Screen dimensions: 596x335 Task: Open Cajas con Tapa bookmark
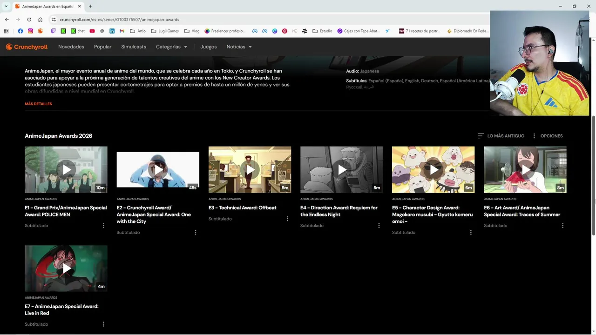point(359,31)
